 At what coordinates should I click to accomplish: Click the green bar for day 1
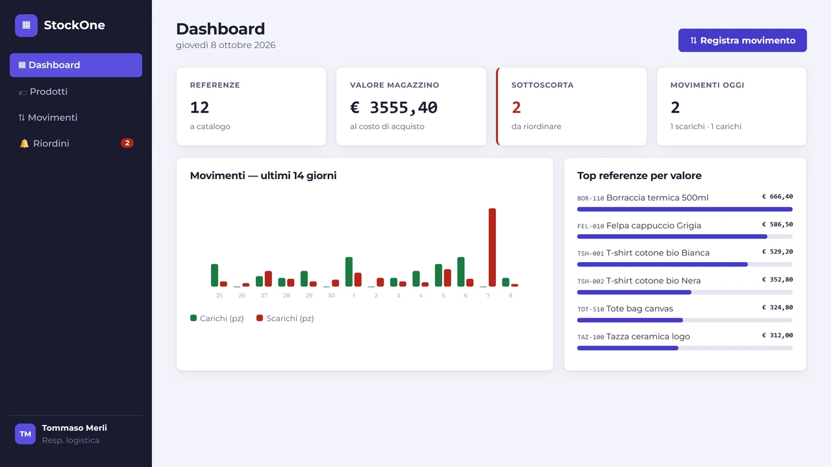(349, 272)
